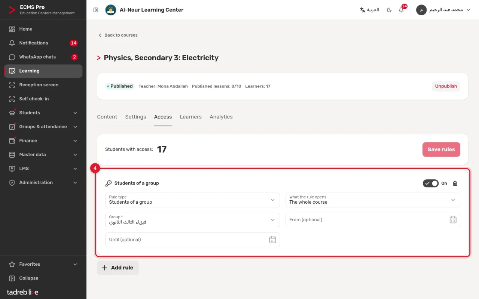Toggle dark mode moon icon

pos(389,10)
